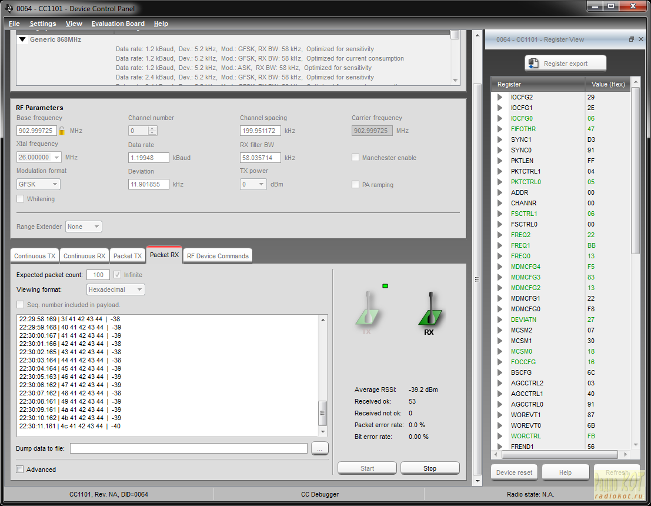This screenshot has width=651, height=506.
Task: Click the RX filter BW input field
Action: pyautogui.click(x=261, y=158)
